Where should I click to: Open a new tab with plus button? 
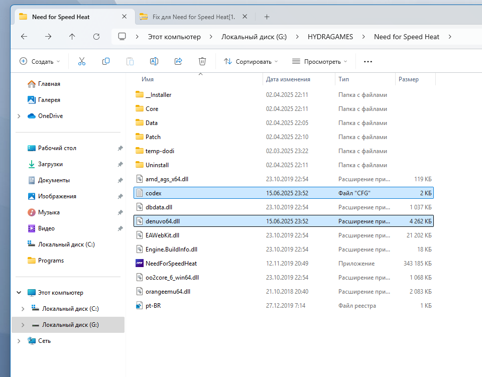(x=267, y=17)
